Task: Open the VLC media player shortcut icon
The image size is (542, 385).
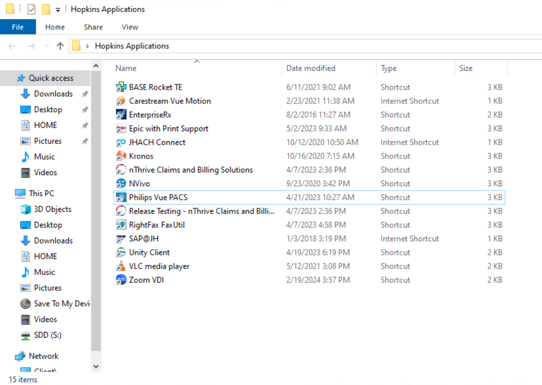Action: pyautogui.click(x=121, y=266)
